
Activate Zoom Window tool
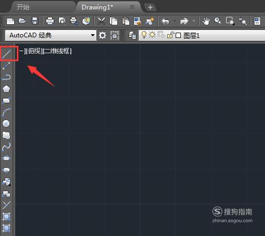point(230,21)
